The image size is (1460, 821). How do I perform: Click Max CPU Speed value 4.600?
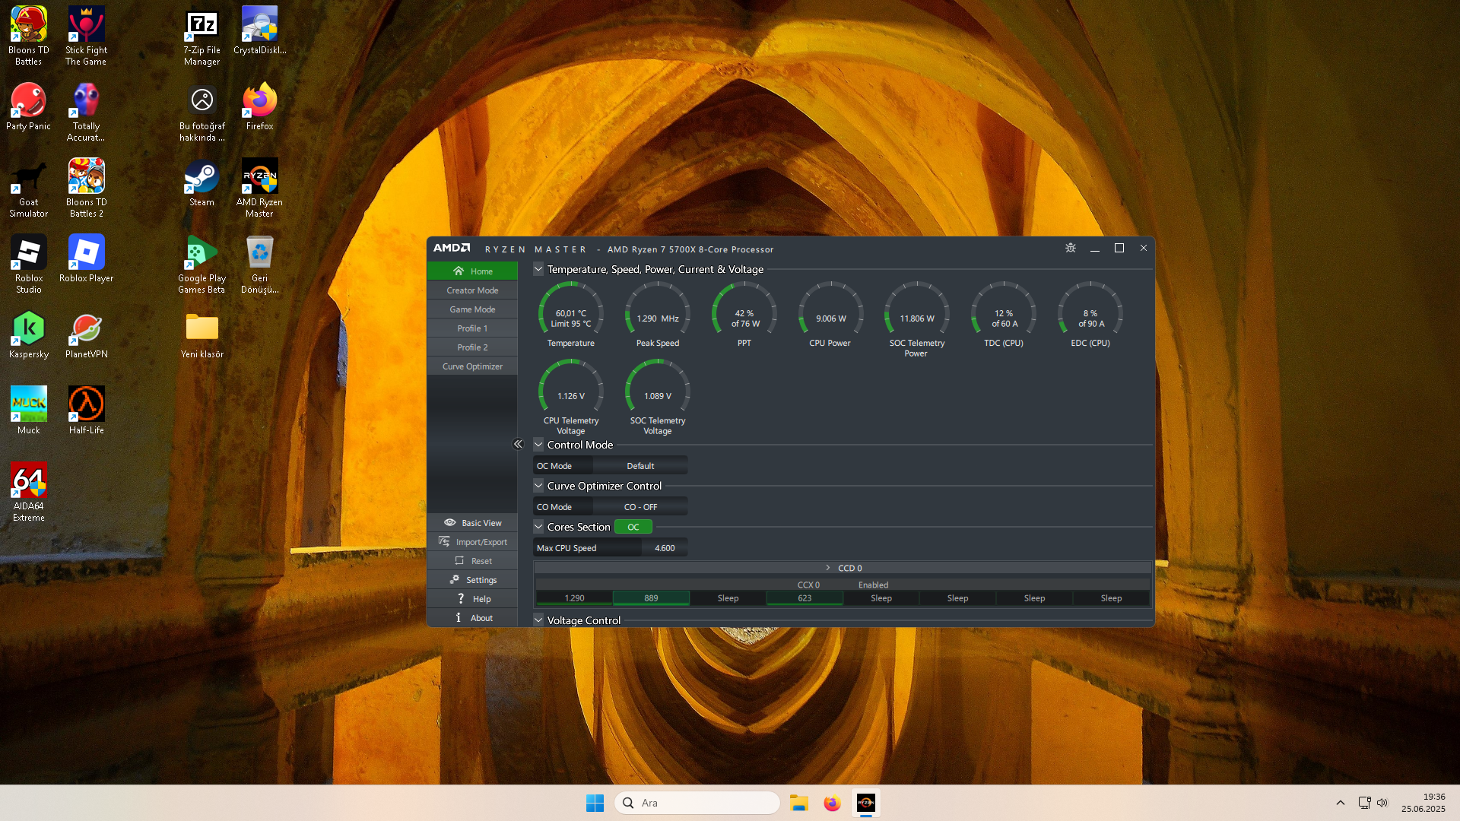point(665,548)
